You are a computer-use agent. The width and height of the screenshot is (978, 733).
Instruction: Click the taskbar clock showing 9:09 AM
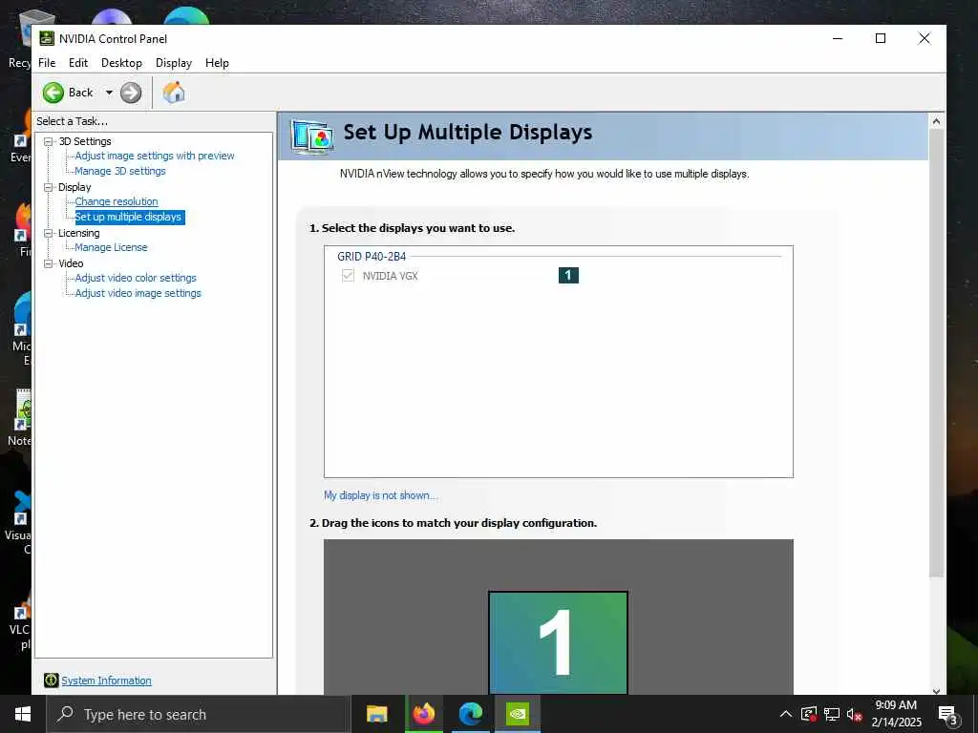(896, 714)
